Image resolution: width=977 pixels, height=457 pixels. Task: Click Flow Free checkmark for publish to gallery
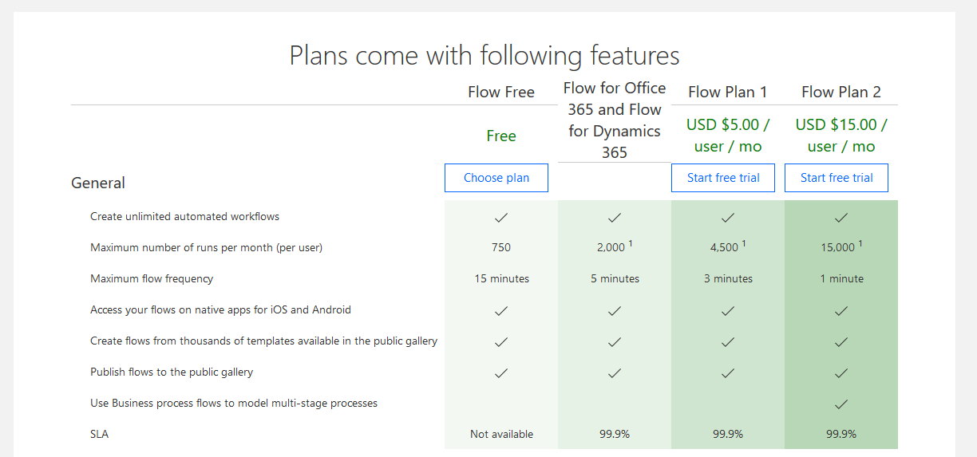tap(501, 372)
